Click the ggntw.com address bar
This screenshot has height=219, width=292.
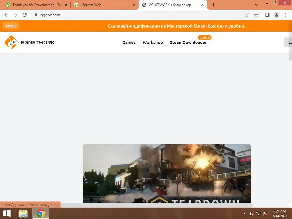[x=138, y=15]
